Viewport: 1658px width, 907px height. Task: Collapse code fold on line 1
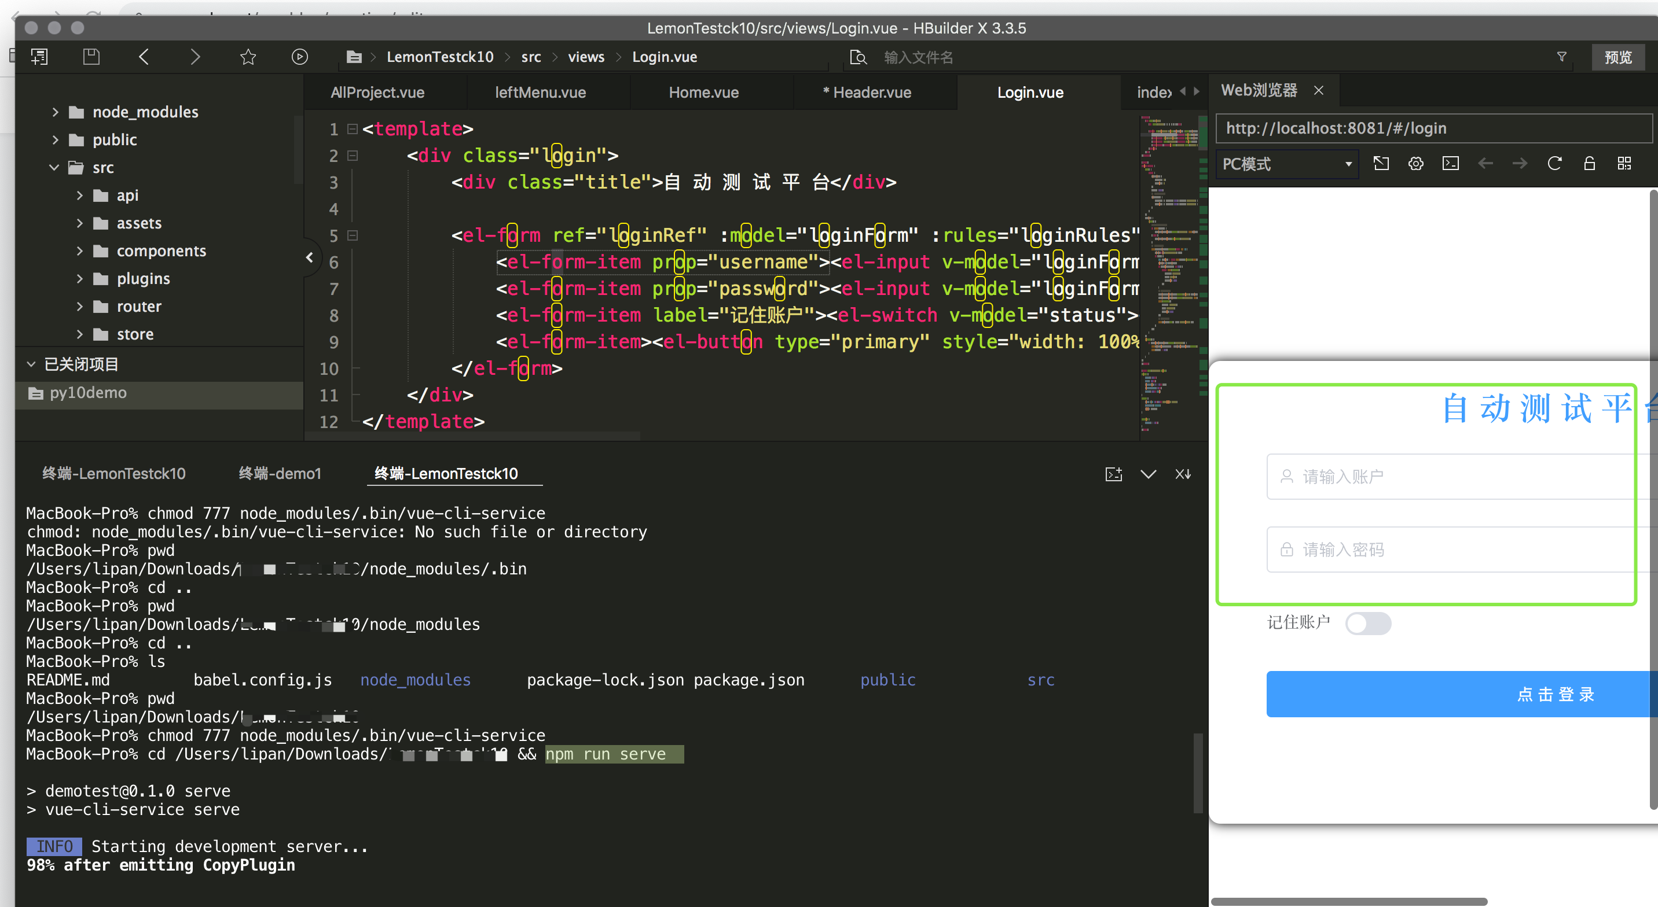pyautogui.click(x=353, y=128)
